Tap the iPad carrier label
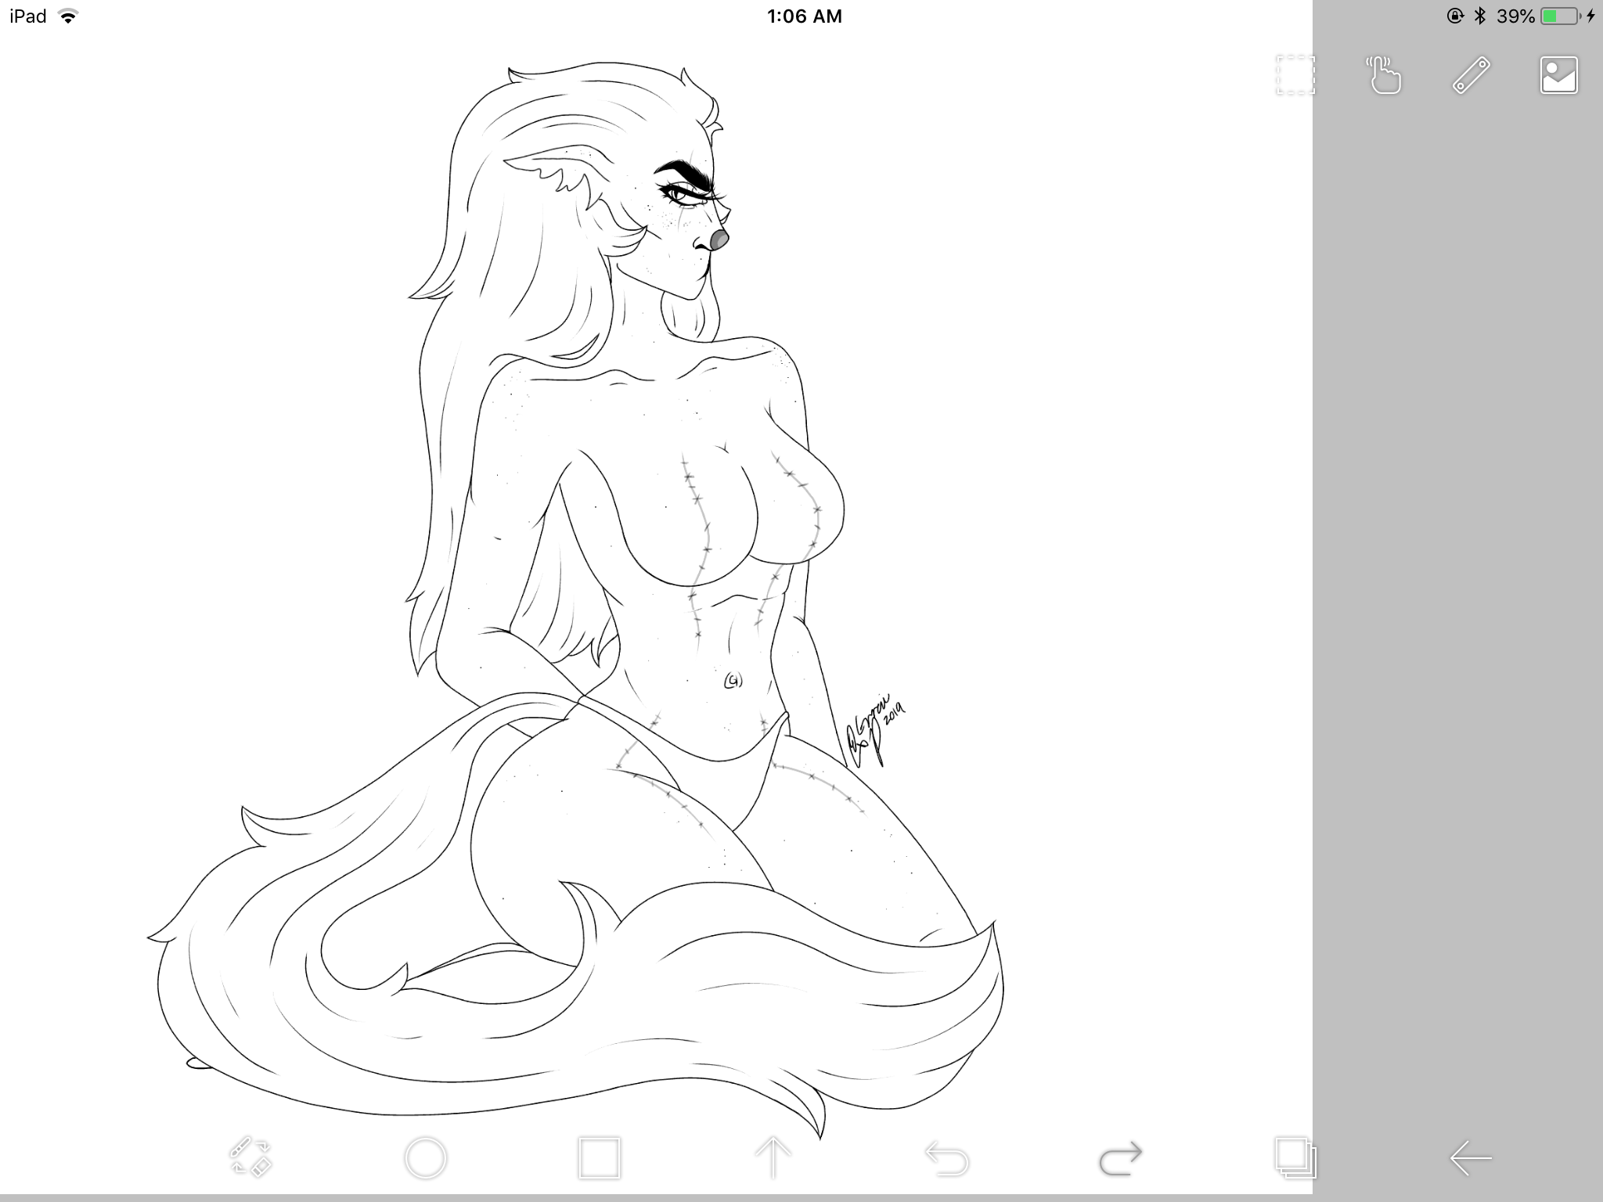This screenshot has width=1603, height=1202. 28,16
